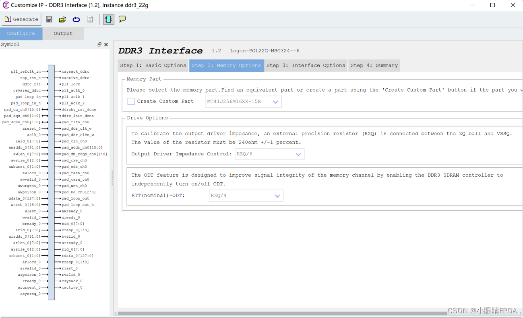Open a configuration with the folder icon

62,19
